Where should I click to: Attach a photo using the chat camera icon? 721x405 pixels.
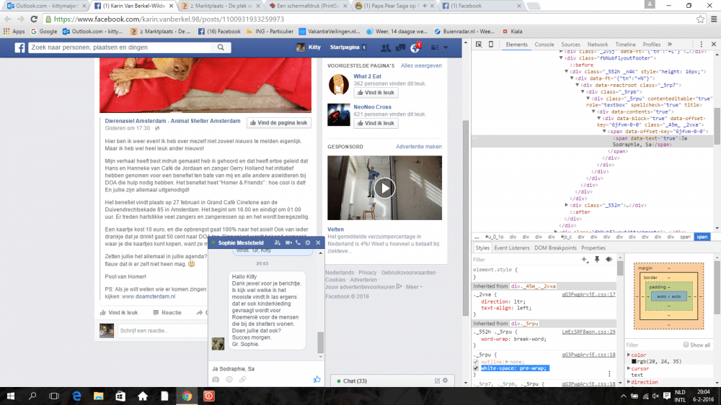point(216,380)
